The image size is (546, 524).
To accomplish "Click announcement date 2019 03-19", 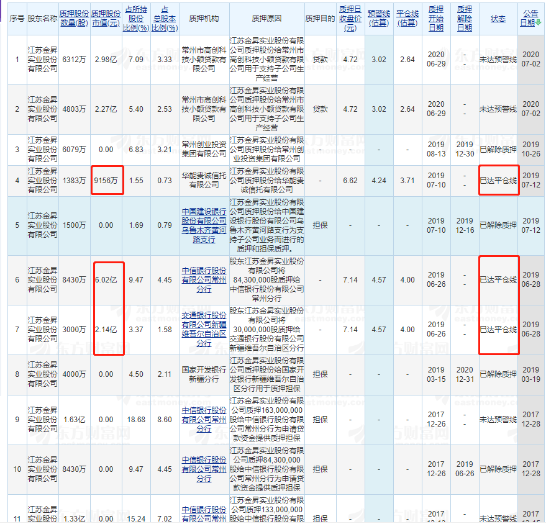I will coord(530,374).
